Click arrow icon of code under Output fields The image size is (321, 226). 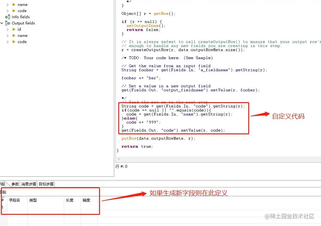point(14,41)
